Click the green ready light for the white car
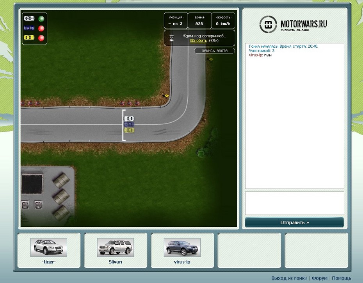This screenshot has width=363, height=283. click(41, 18)
